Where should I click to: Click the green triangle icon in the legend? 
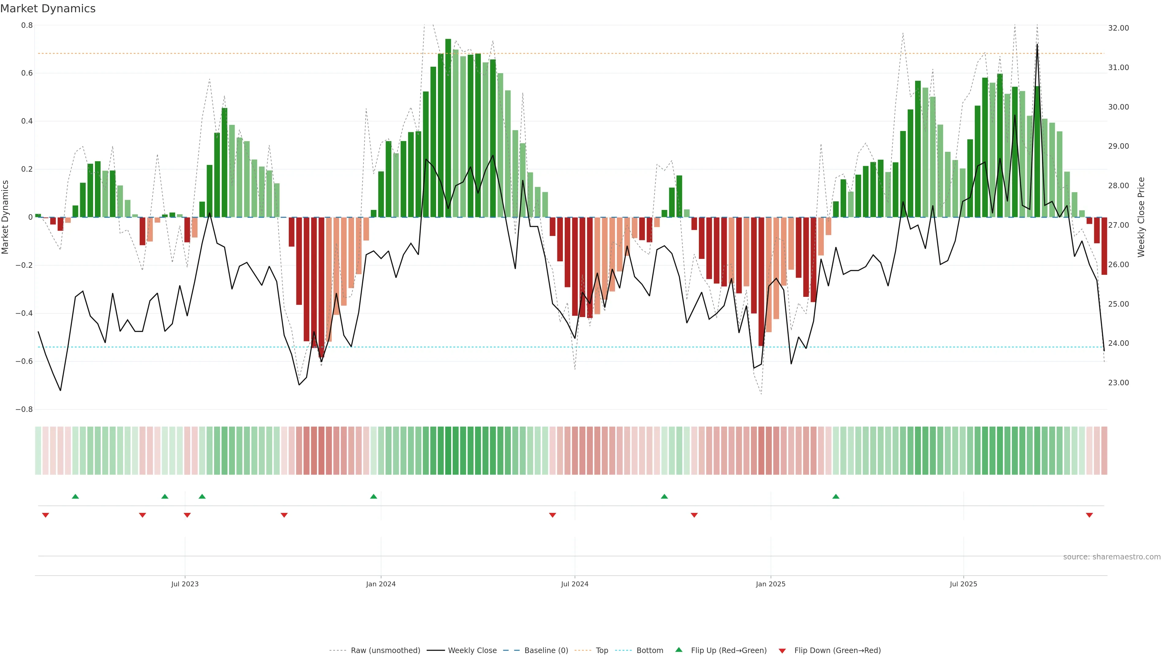click(x=678, y=650)
